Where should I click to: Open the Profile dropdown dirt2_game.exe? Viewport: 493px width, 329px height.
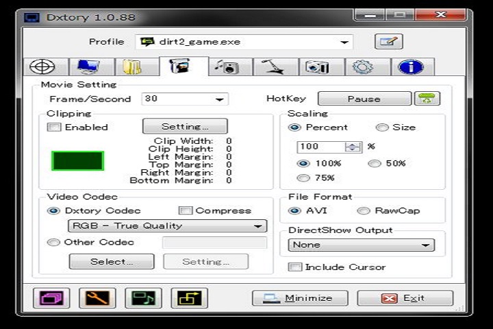(244, 42)
